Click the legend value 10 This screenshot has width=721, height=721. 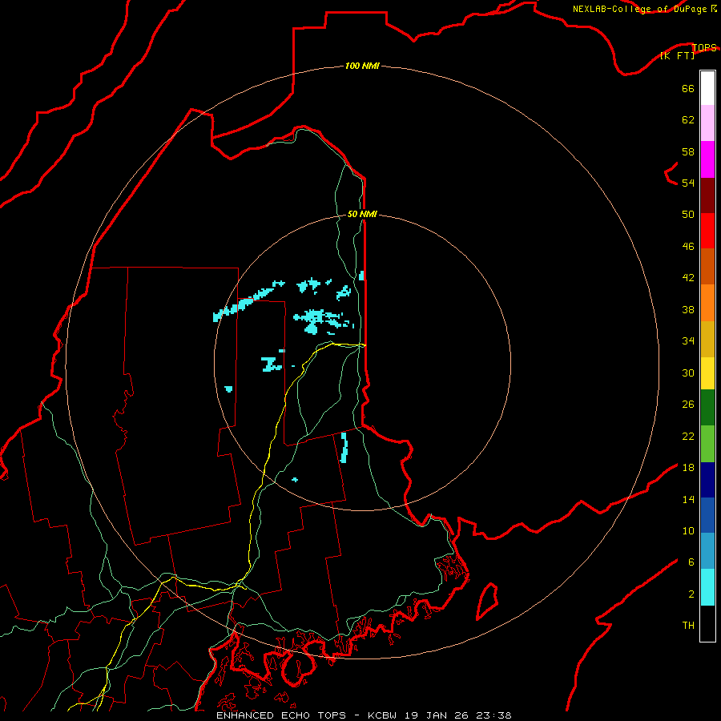click(x=688, y=530)
